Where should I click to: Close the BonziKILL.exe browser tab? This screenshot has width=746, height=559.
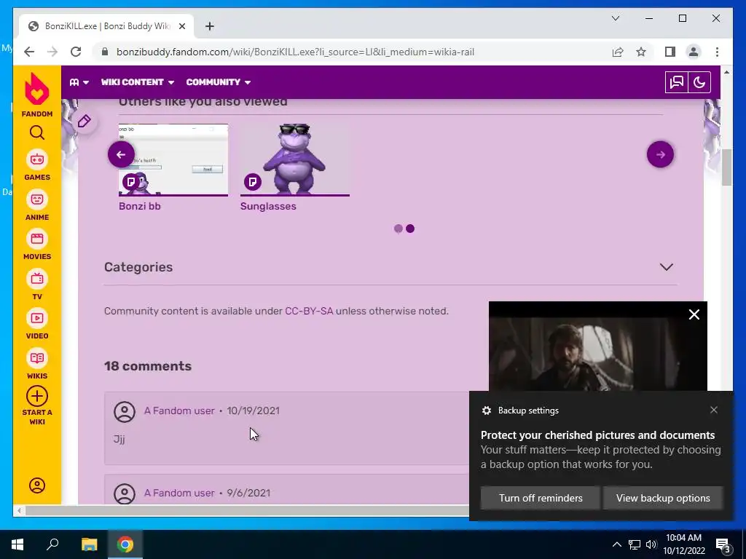181,26
